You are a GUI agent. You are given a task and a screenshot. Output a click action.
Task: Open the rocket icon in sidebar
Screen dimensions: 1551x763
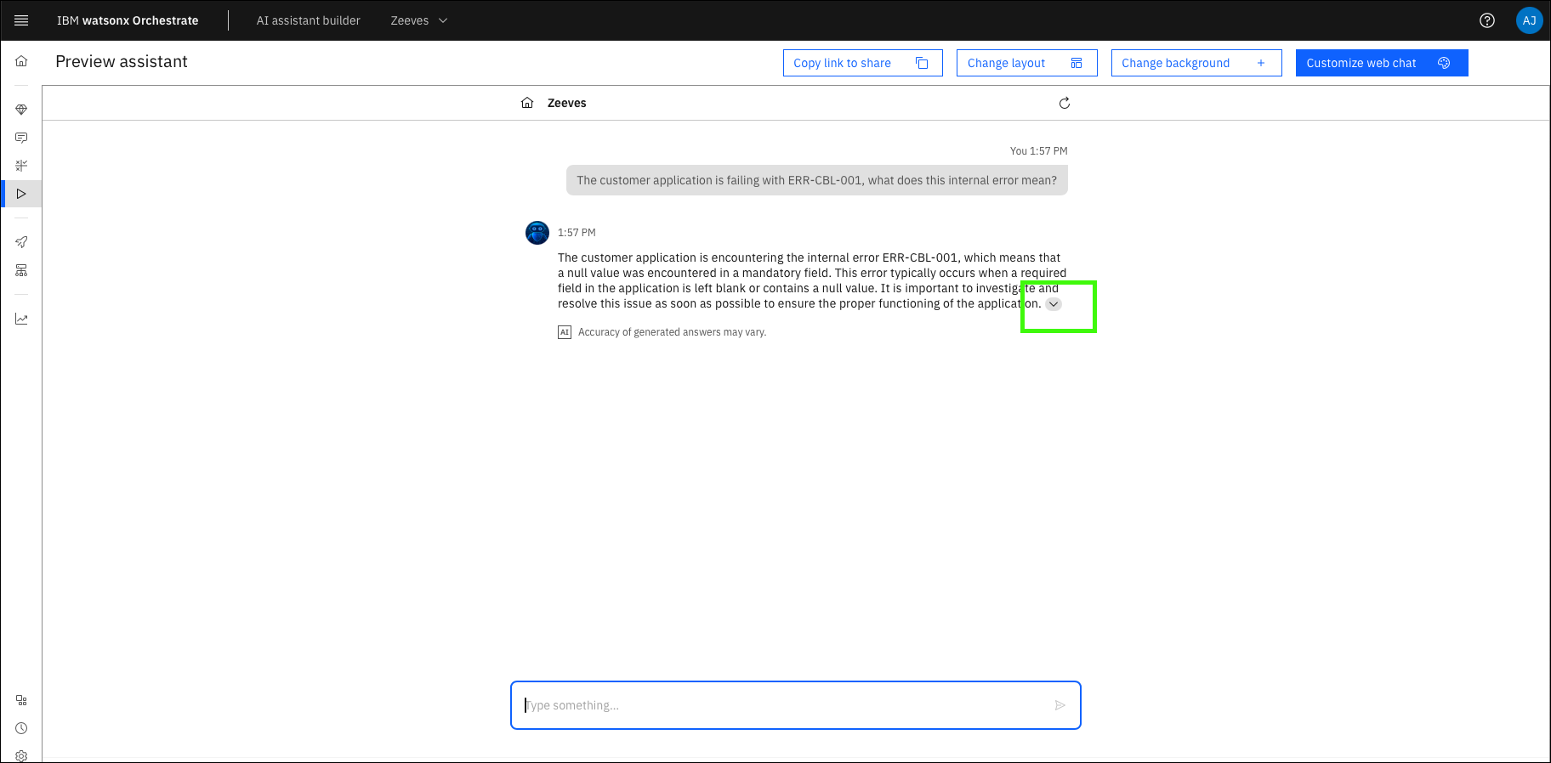click(x=21, y=242)
